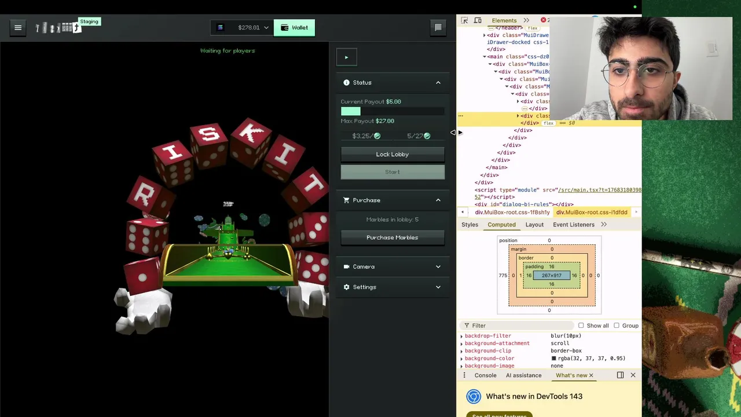Expand the MuiDrawer div node
Screen dimensions: 741x417
(485, 35)
